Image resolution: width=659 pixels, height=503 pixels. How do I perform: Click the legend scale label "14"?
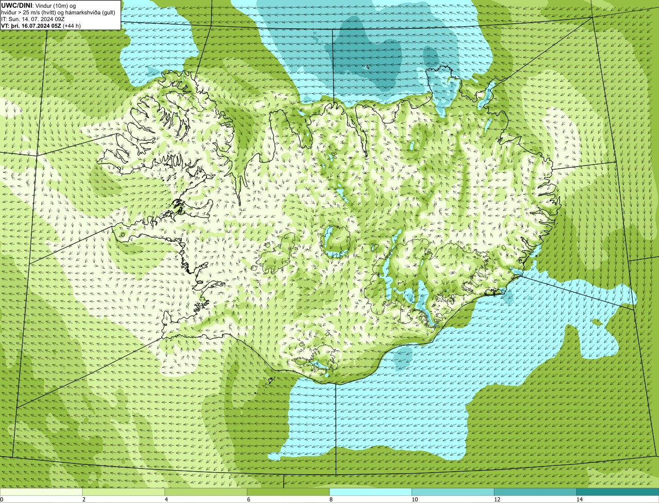pyautogui.click(x=579, y=499)
